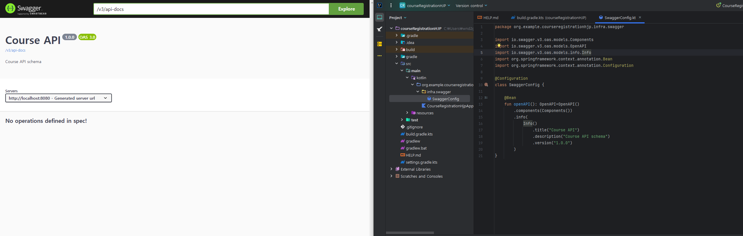Select SwaggerConfig in project tree
This screenshot has width=743, height=236.
pos(429,99)
